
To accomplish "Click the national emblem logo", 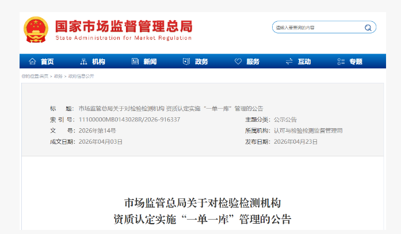I will 36,30.
